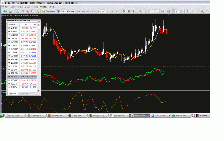224x141 pixels.
Task: Toggle chart Auto Scroll
Action: [152, 11]
